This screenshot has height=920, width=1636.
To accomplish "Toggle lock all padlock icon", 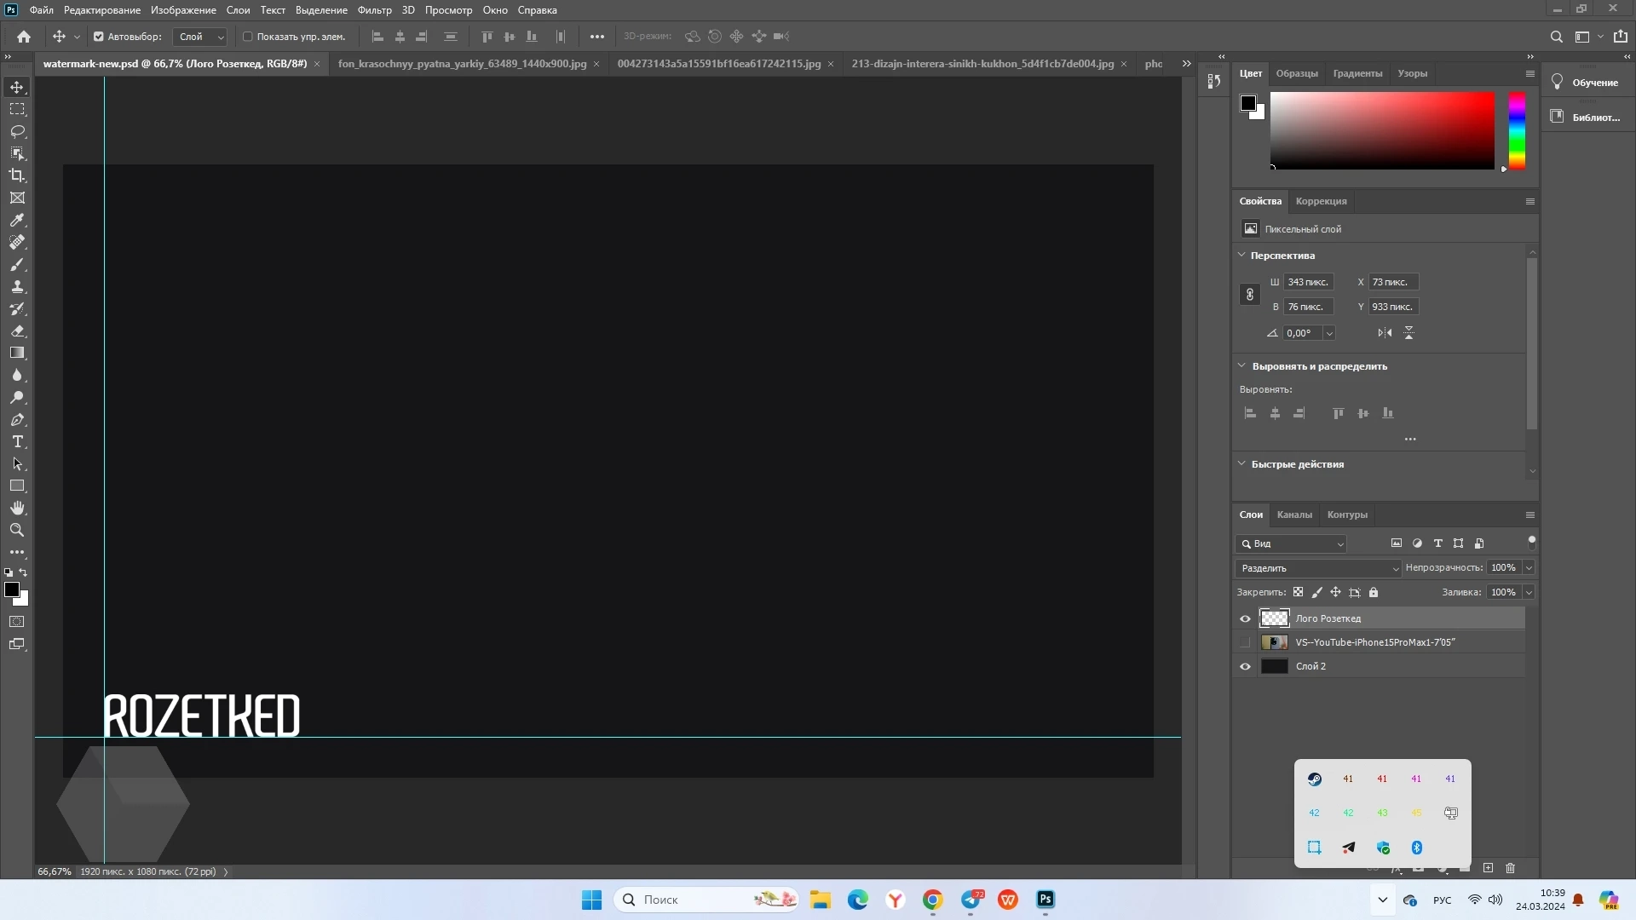I will (1374, 592).
